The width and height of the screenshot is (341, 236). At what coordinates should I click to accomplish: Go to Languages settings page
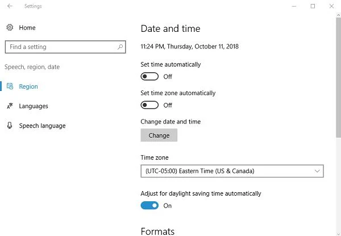tap(34, 106)
